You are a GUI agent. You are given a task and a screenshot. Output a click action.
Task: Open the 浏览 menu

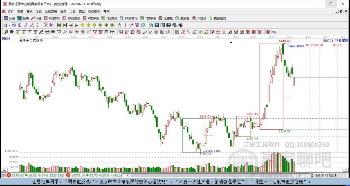[20, 12]
